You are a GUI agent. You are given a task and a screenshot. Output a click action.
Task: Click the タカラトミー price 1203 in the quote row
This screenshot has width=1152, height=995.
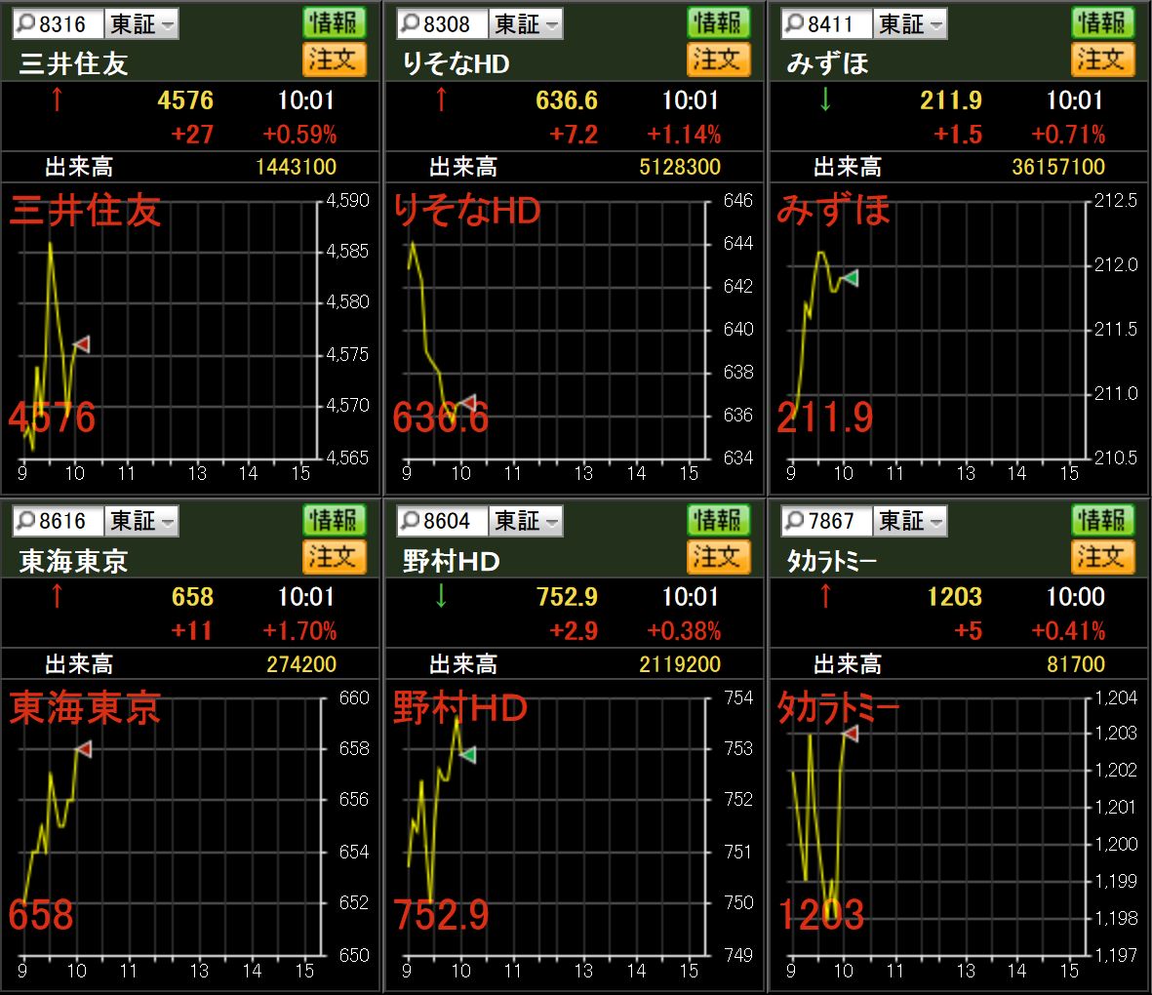[x=954, y=597]
